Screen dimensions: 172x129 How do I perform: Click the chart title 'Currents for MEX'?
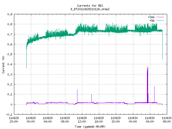pyautogui.click(x=90, y=6)
